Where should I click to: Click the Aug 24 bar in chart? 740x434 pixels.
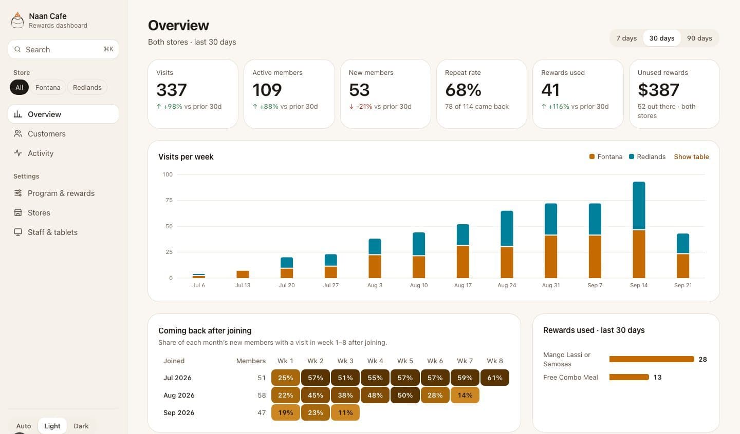point(507,244)
